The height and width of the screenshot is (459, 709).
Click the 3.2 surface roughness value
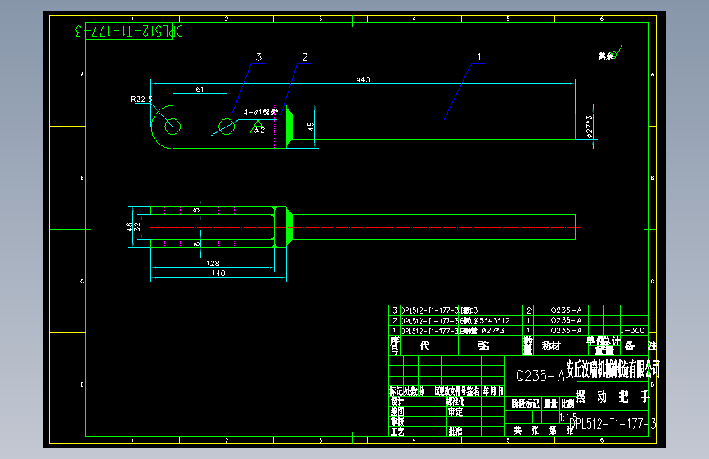tap(259, 130)
